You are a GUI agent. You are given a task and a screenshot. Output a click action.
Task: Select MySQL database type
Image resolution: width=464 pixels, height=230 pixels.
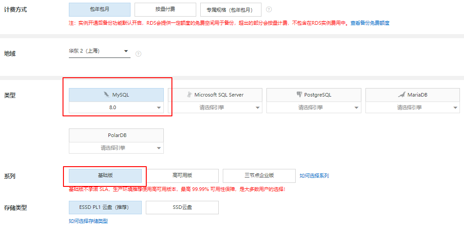[116, 95]
